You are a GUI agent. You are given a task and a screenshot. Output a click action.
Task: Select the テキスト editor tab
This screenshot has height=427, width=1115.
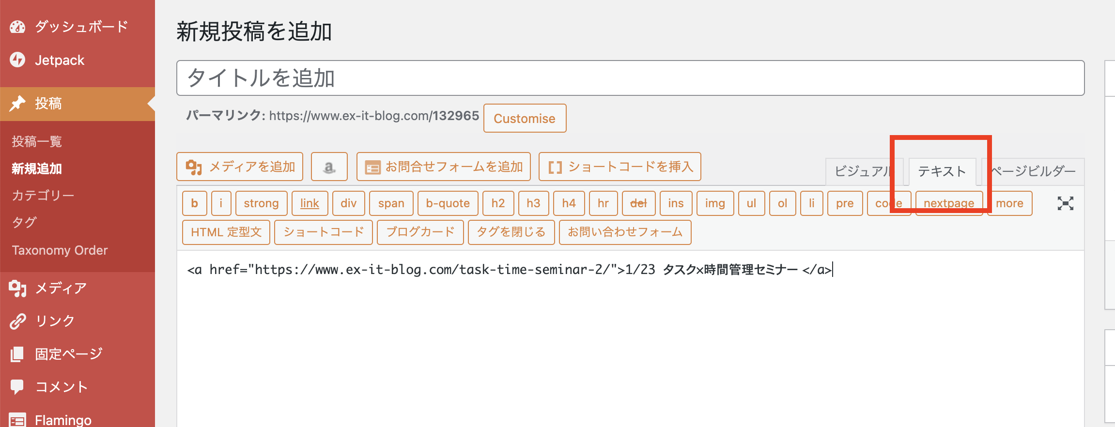pyautogui.click(x=942, y=171)
